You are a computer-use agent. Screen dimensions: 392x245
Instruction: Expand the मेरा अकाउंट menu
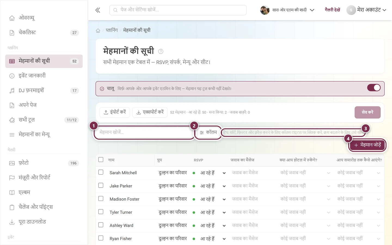(x=366, y=10)
